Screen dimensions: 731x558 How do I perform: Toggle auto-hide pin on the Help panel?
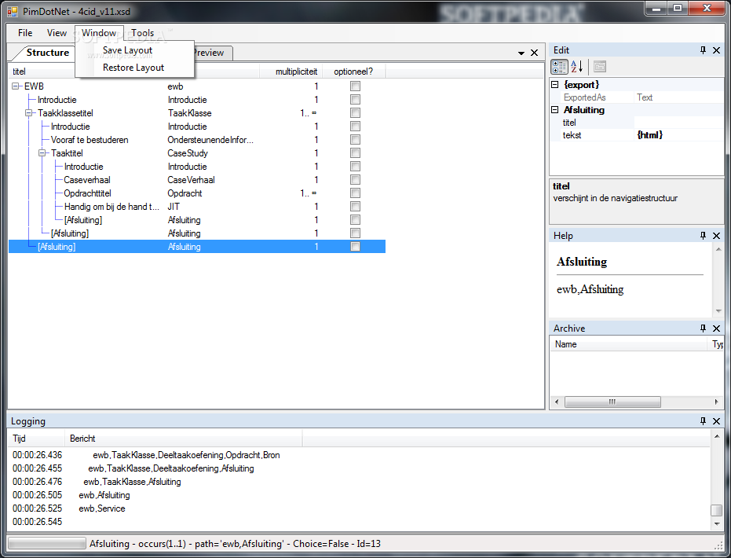point(703,236)
